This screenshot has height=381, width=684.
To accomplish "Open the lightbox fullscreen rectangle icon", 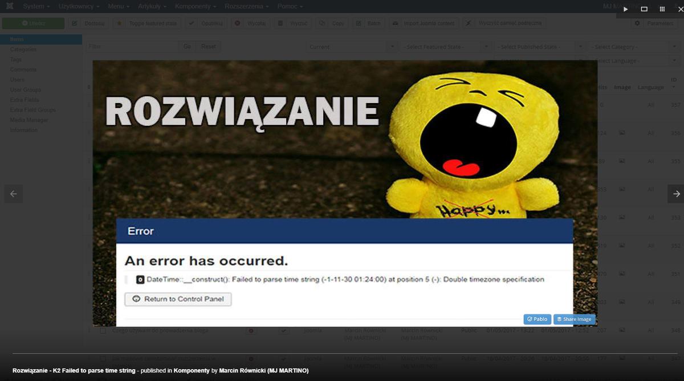I will [x=644, y=9].
